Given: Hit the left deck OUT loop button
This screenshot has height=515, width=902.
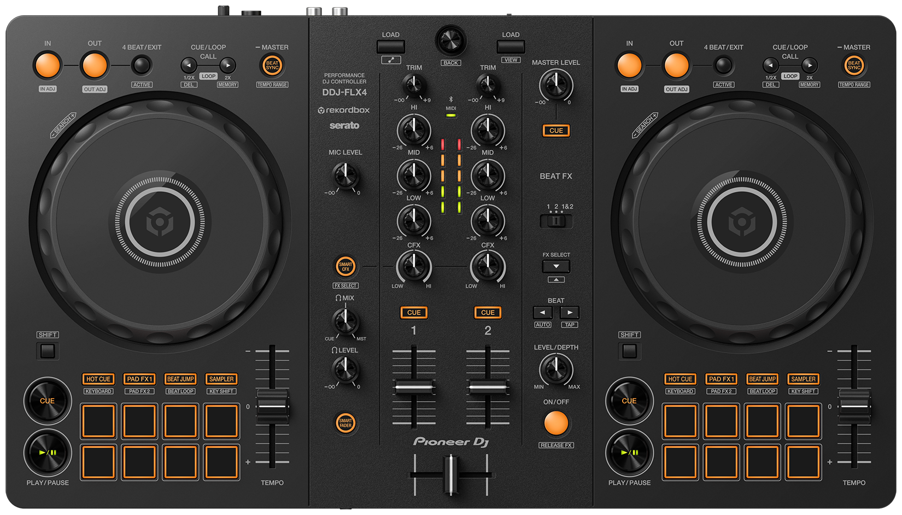Looking at the screenshot, I should tap(95, 65).
